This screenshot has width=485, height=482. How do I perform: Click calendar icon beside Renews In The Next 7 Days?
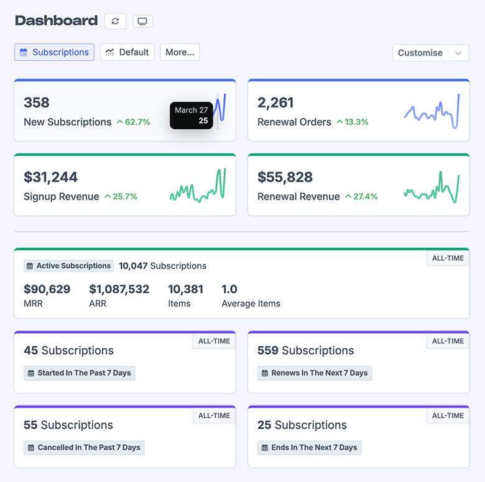click(264, 373)
